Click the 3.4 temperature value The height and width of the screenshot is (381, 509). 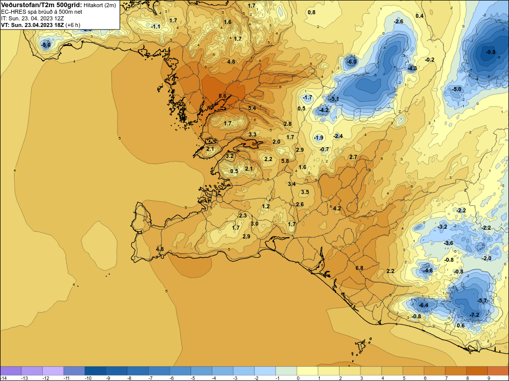coord(292,184)
